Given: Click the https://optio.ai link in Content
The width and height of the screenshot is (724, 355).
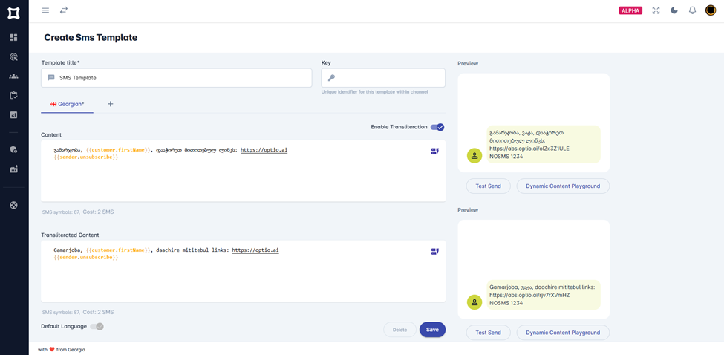Looking at the screenshot, I should 264,150.
